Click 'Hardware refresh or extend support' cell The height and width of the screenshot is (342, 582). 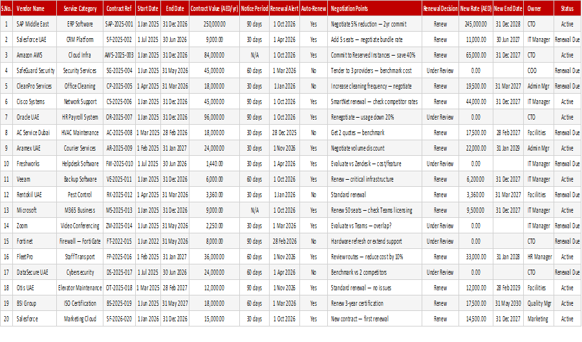[x=374, y=241]
